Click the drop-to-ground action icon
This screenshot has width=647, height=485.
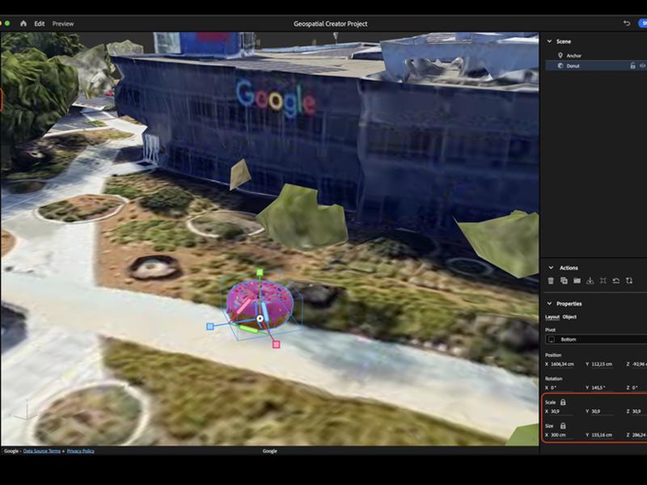(x=590, y=280)
